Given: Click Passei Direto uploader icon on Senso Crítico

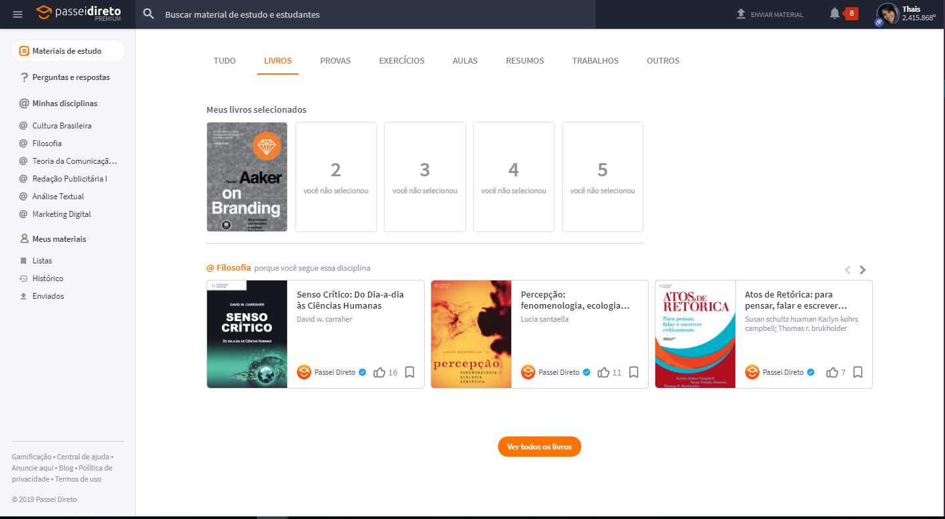Looking at the screenshot, I should [304, 372].
